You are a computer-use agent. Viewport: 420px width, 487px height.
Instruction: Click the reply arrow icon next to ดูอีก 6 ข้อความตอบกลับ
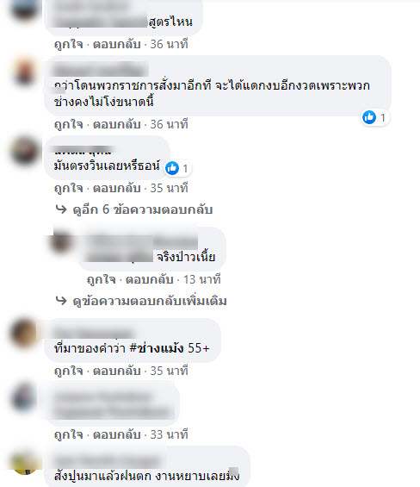tap(61, 209)
